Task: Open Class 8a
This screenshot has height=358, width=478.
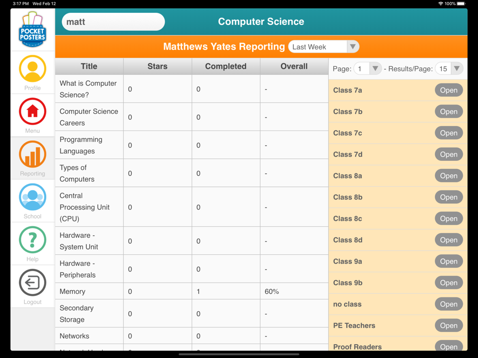Action: click(x=449, y=176)
